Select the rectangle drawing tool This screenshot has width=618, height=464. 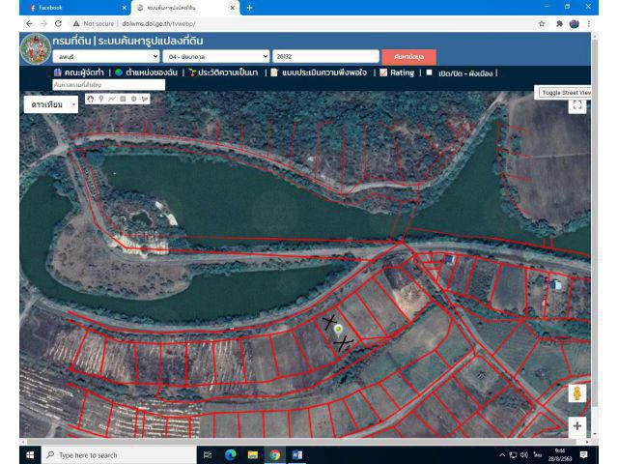[122, 99]
